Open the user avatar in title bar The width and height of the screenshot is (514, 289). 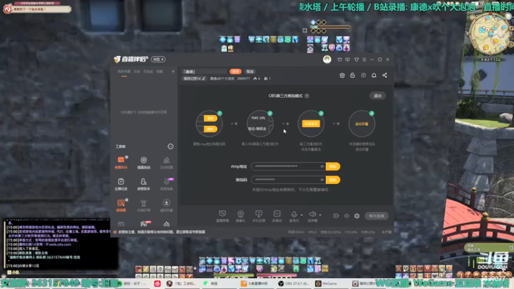pyautogui.click(x=327, y=59)
